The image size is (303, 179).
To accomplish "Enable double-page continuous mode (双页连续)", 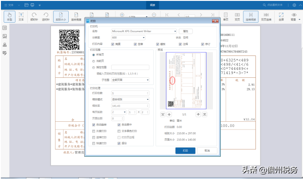I will point(266,17).
